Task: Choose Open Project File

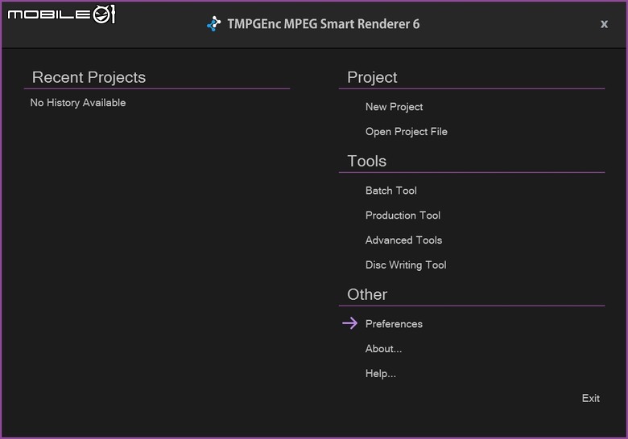Action: point(406,132)
